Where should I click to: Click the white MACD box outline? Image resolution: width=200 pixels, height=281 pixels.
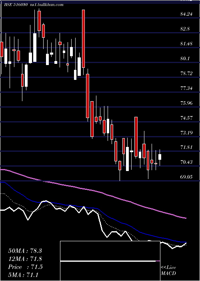click(110, 261)
